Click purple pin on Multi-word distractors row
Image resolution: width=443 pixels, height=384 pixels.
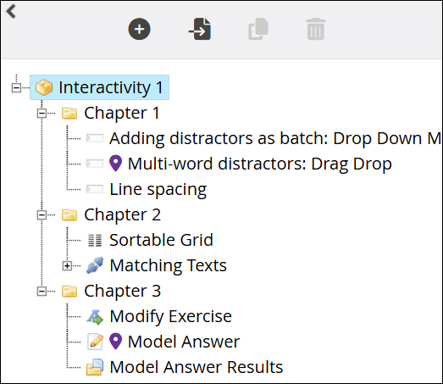pos(115,164)
